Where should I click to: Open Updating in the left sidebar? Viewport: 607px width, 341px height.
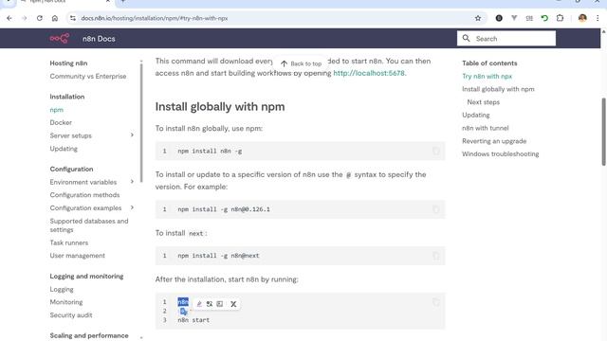[x=64, y=149]
